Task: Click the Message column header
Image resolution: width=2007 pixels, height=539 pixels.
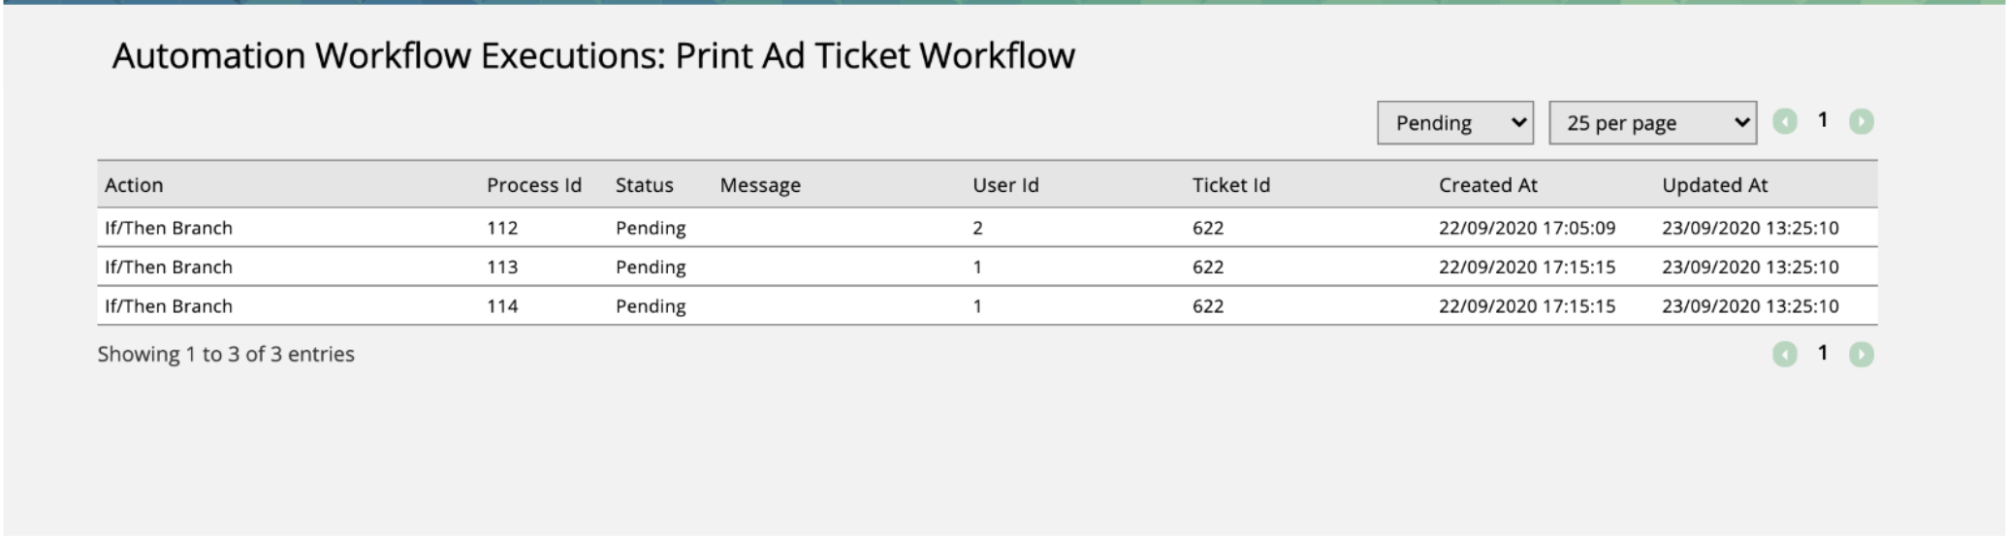Action: pos(760,185)
